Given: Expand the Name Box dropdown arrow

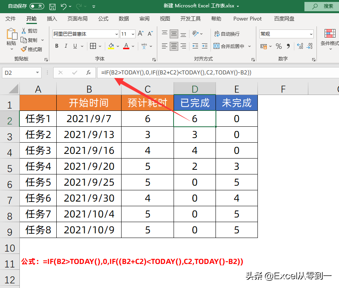Looking at the screenshot, I should click(x=37, y=73).
